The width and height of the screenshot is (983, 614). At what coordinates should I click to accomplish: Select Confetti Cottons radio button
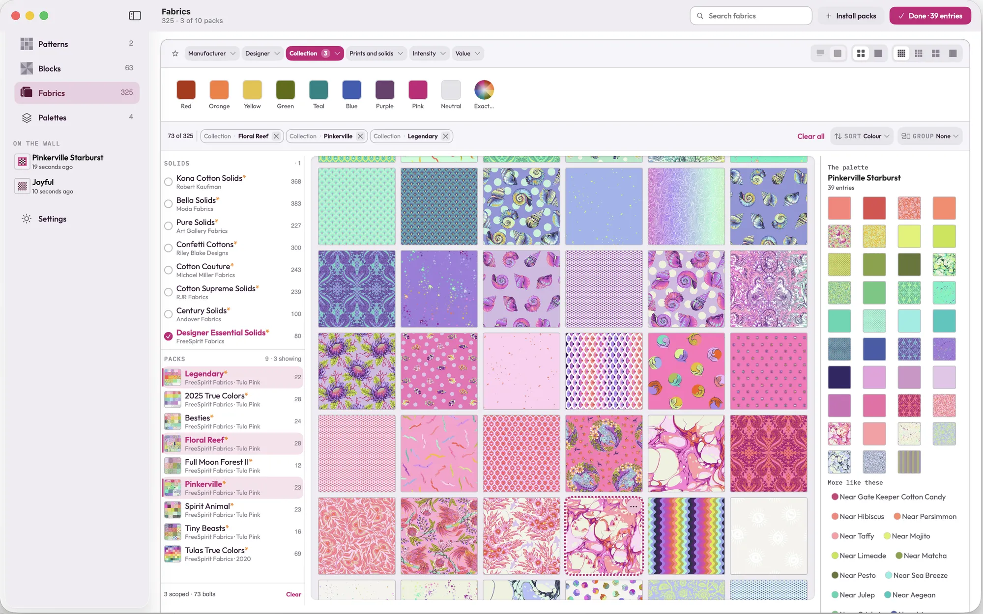pos(168,248)
